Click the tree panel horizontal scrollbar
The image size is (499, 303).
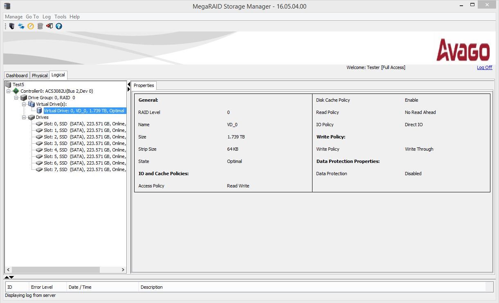pyautogui.click(x=65, y=270)
